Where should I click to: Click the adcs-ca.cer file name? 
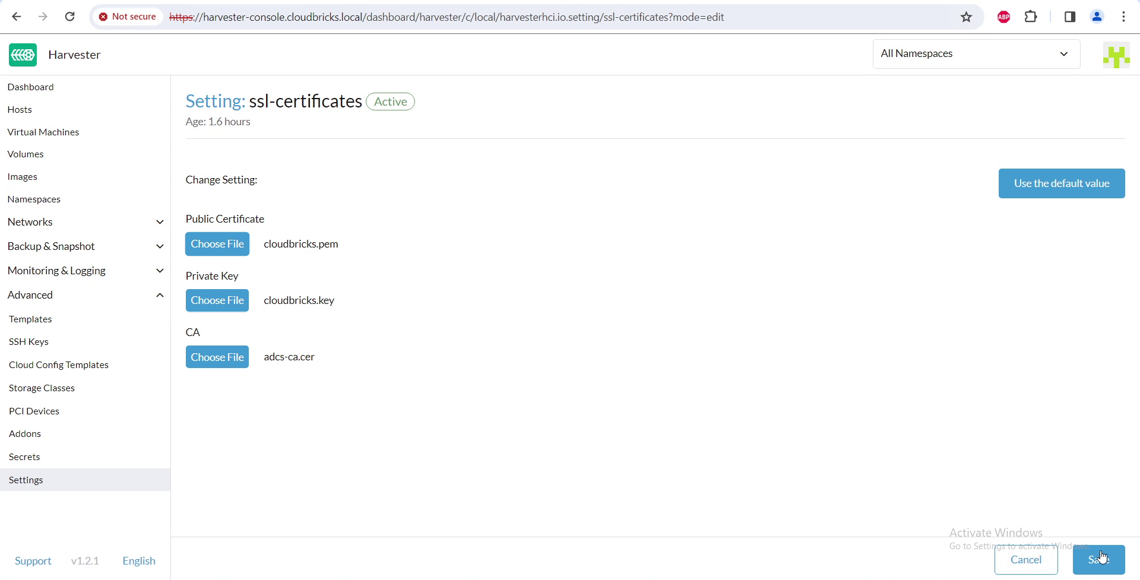(289, 357)
